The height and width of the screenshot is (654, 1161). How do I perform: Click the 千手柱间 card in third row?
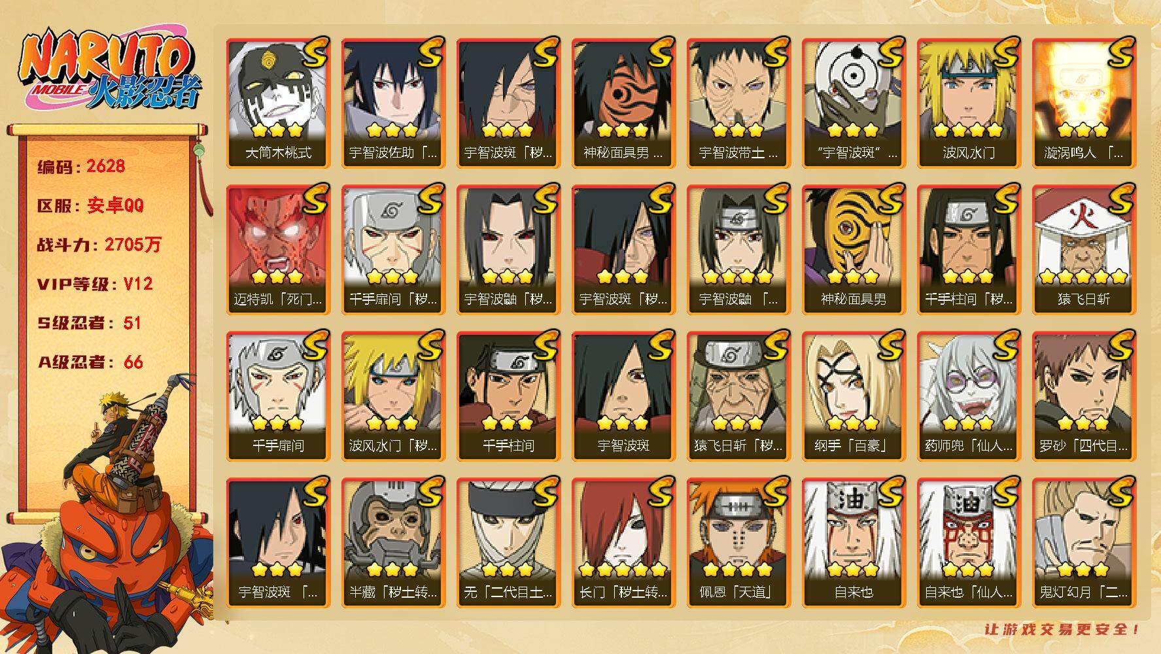point(508,396)
